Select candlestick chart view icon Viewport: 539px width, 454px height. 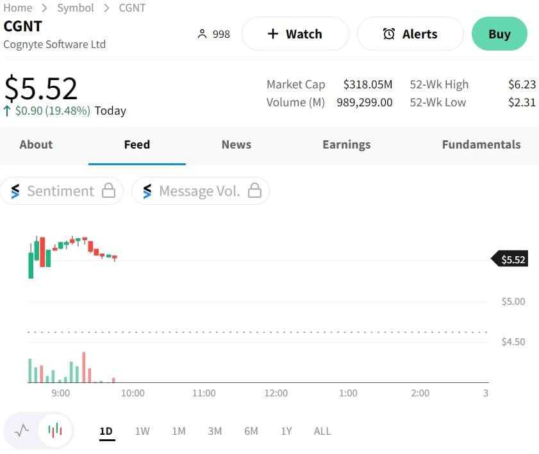[55, 430]
